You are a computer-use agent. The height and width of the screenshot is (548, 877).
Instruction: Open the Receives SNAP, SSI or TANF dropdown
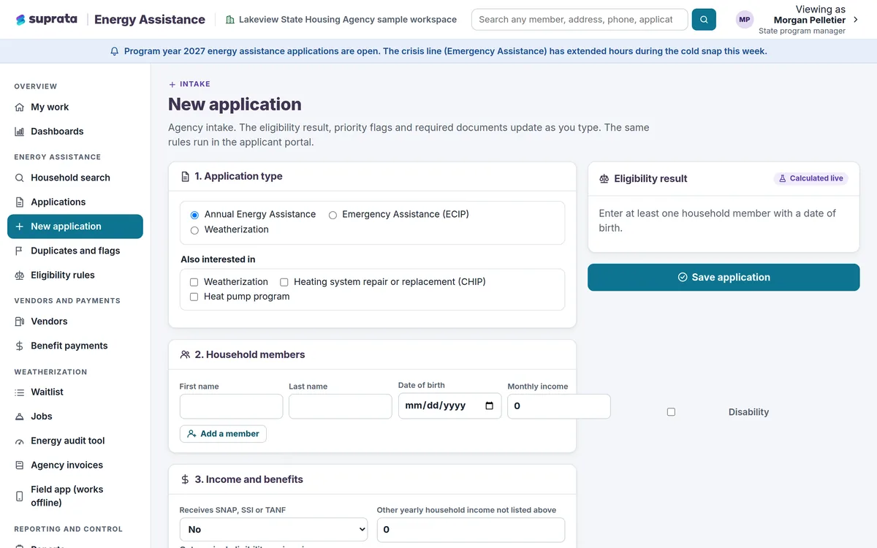pyautogui.click(x=273, y=530)
